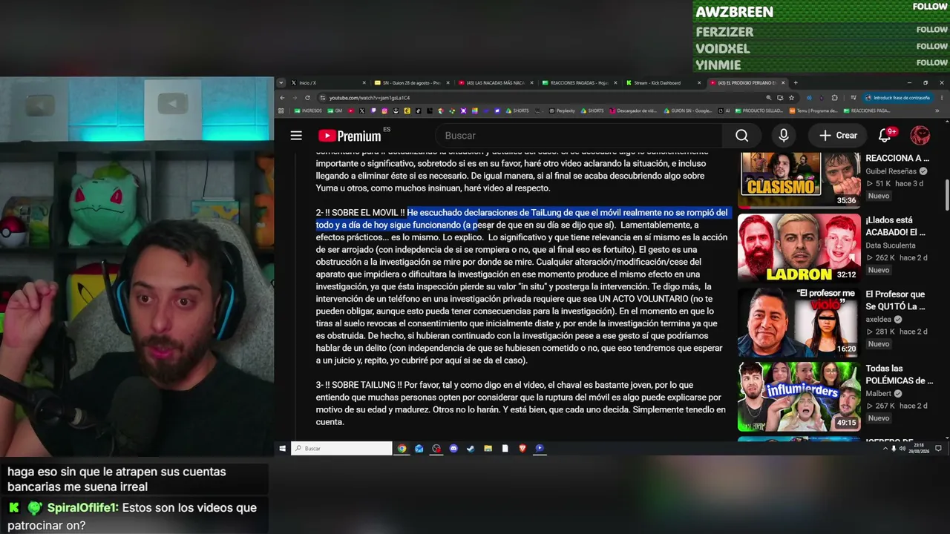Show hidden system tray icons chevron

[x=884, y=448]
